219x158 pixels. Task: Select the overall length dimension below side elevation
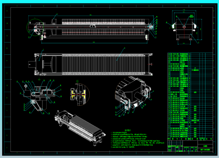pyautogui.click(x=94, y=43)
